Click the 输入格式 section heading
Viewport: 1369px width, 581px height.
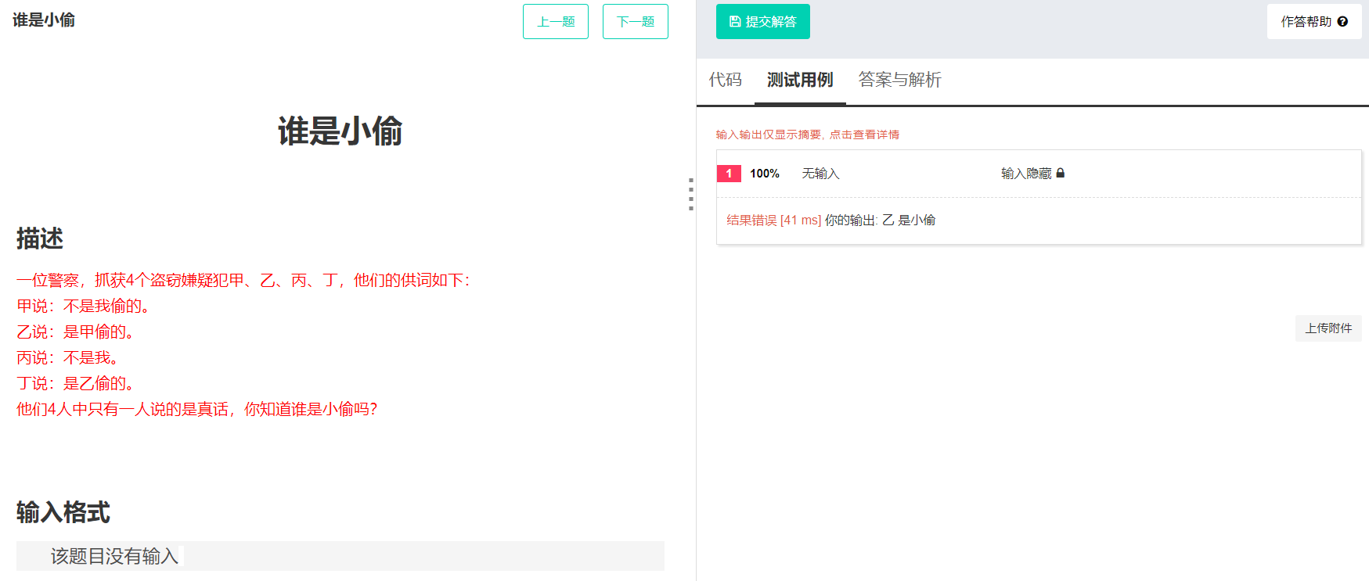coord(63,513)
